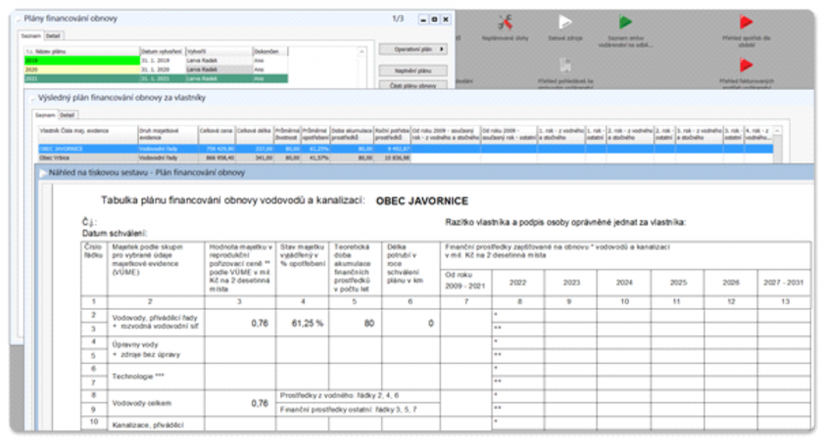The width and height of the screenshot is (823, 440).
Task: Click the 2027 - 2031 column in report
Action: click(x=784, y=283)
